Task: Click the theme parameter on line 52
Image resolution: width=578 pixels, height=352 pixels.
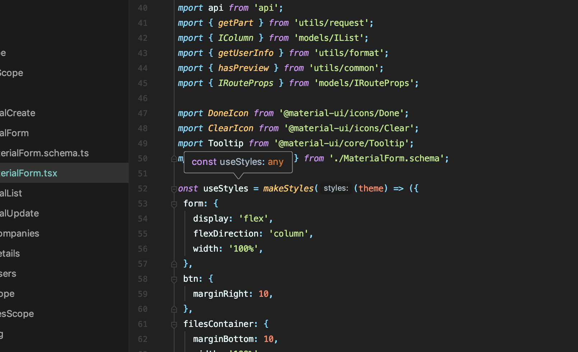Action: pyautogui.click(x=371, y=188)
